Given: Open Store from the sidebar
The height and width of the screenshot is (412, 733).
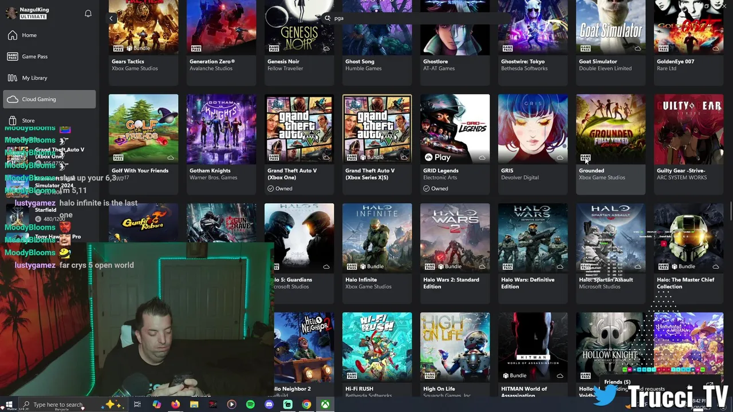Looking at the screenshot, I should pyautogui.click(x=49, y=121).
